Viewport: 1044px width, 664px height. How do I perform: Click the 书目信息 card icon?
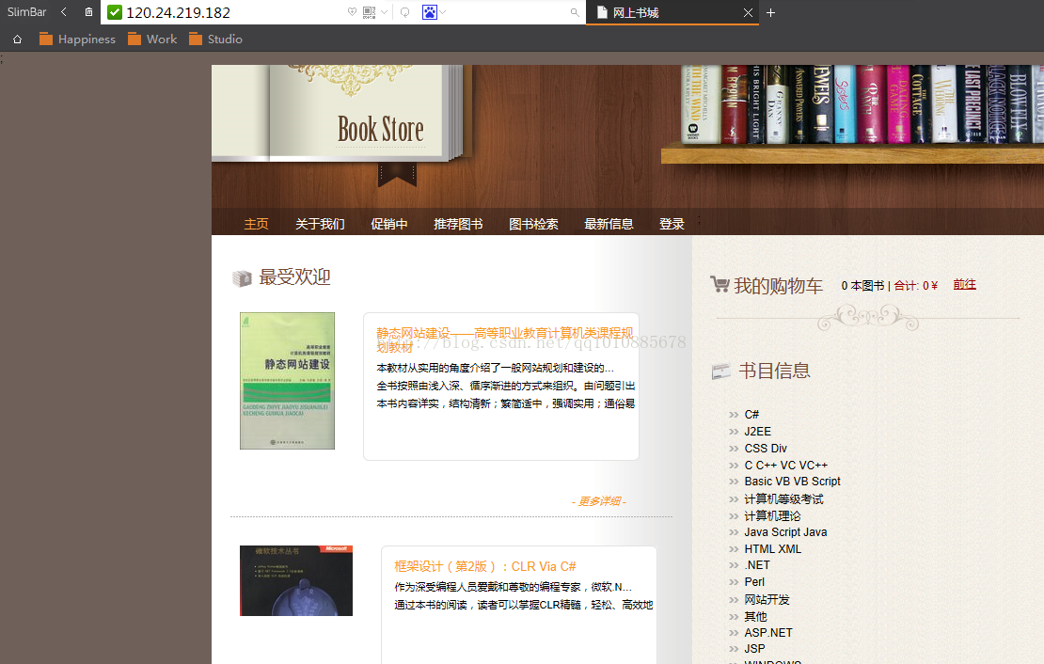(x=721, y=371)
